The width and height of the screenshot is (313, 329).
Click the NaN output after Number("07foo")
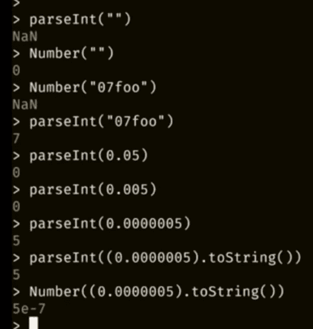tap(25, 105)
